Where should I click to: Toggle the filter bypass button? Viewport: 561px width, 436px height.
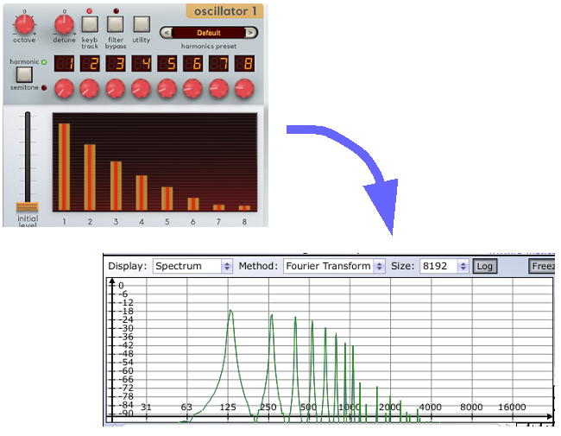click(116, 24)
